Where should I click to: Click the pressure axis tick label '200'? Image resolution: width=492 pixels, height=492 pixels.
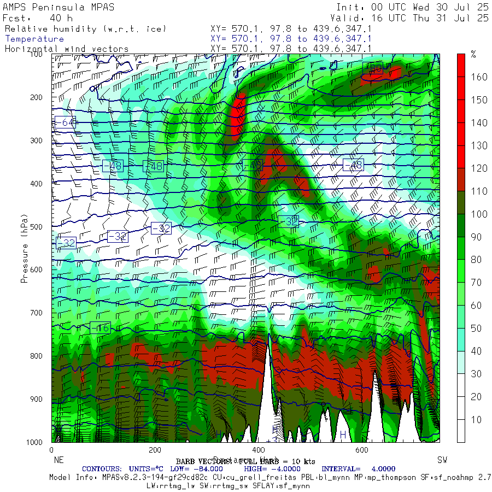click(x=37, y=97)
